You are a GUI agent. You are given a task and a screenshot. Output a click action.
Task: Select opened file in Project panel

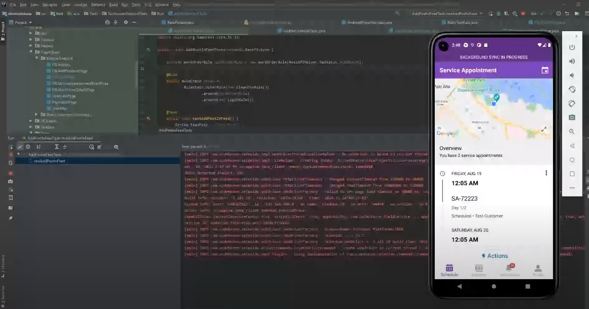pyautogui.click(x=107, y=23)
